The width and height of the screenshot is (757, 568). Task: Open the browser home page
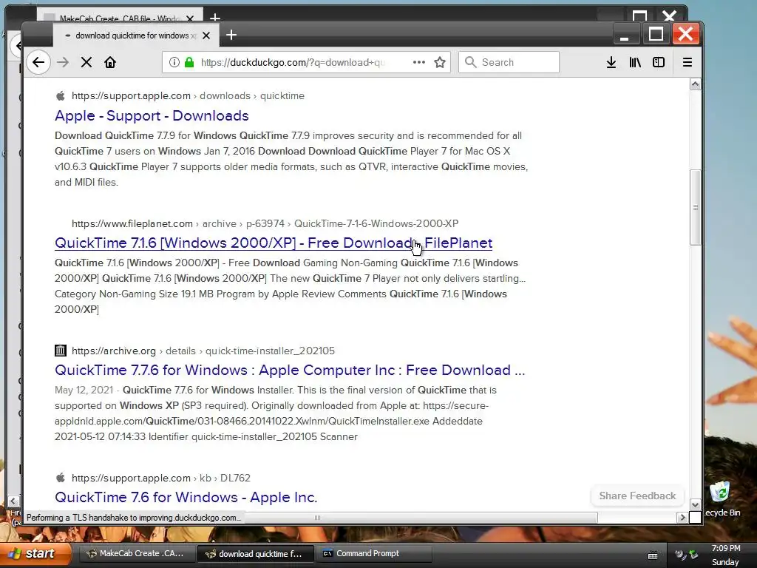[x=110, y=62]
